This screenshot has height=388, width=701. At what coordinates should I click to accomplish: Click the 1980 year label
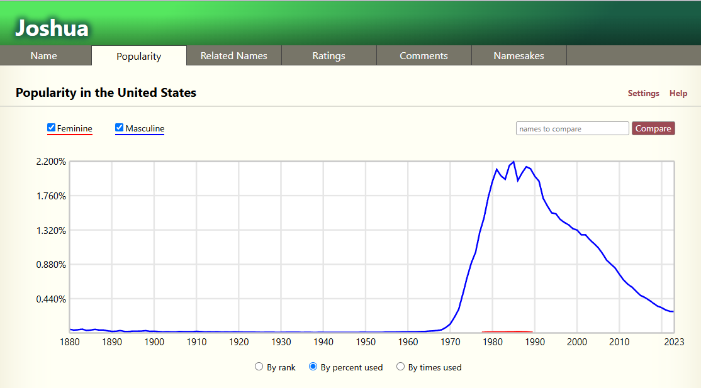492,342
